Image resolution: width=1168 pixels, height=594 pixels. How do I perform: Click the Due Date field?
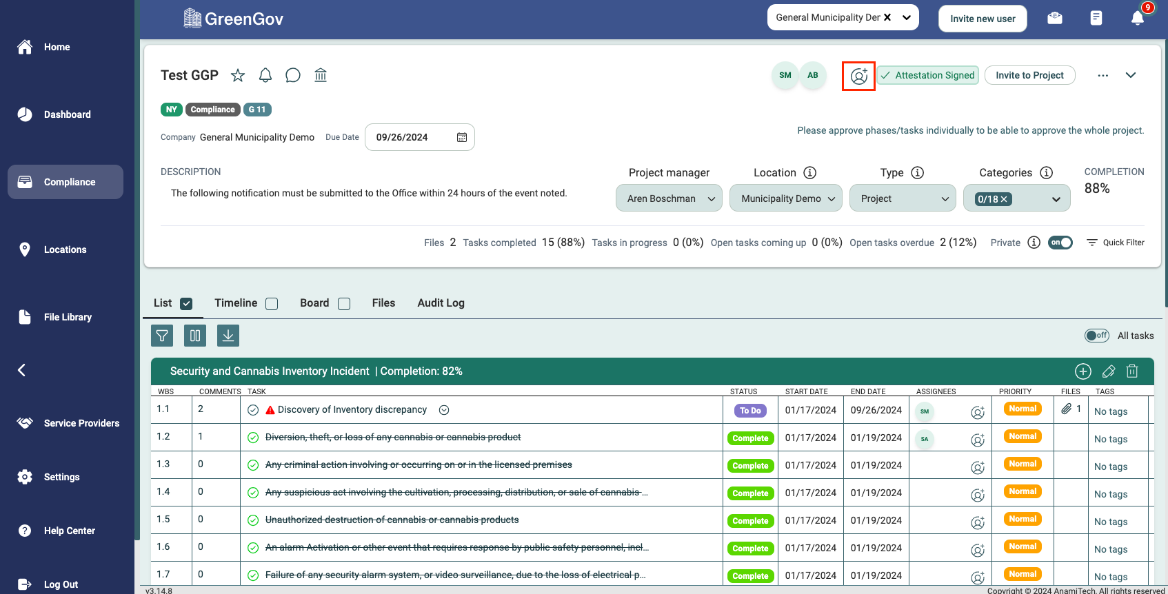point(419,137)
